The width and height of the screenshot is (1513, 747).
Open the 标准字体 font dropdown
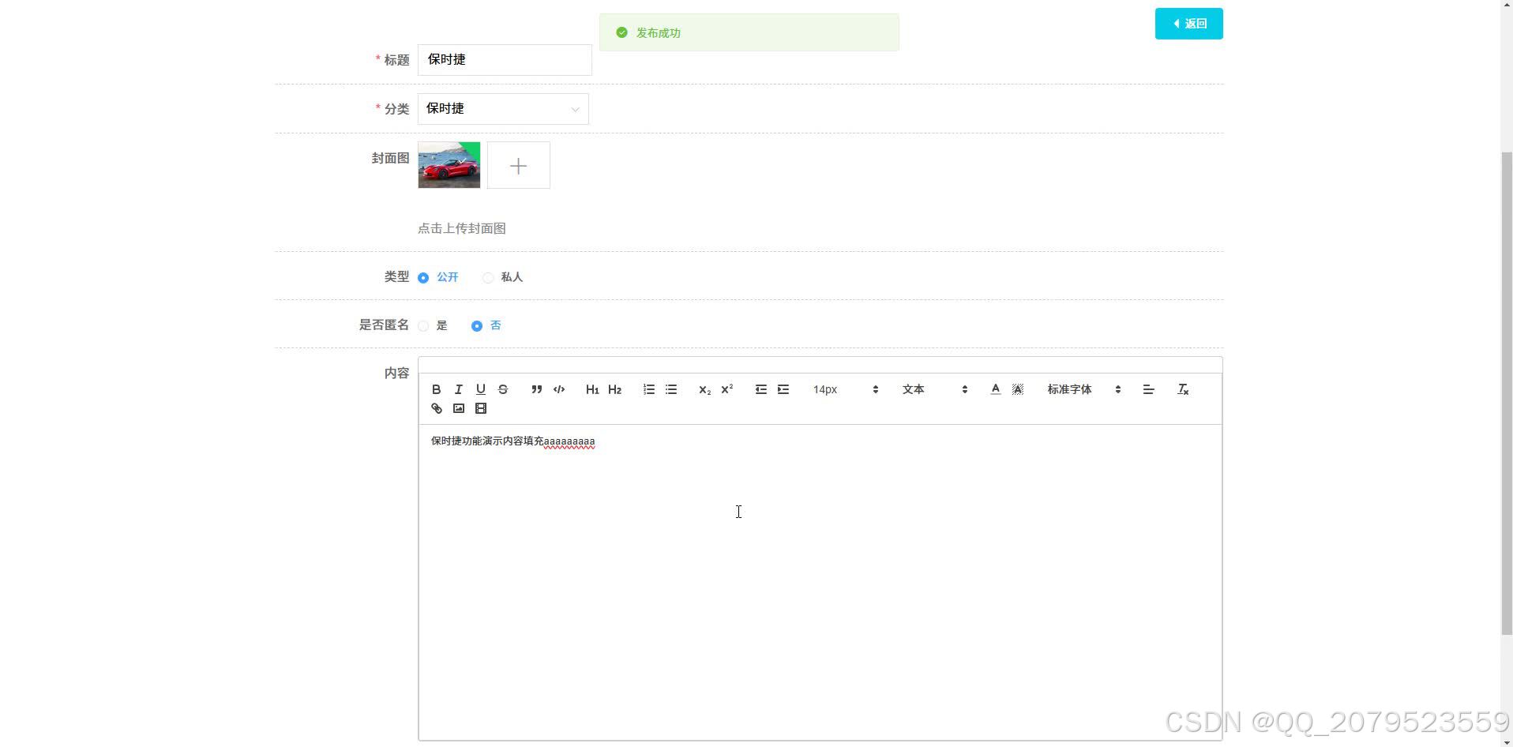(1084, 389)
